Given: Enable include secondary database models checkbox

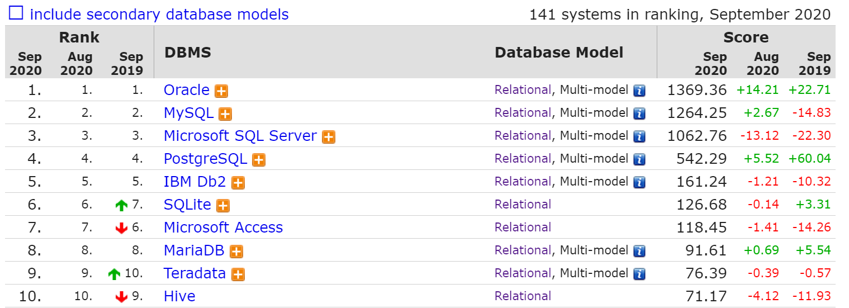Looking at the screenshot, I should point(16,13).
